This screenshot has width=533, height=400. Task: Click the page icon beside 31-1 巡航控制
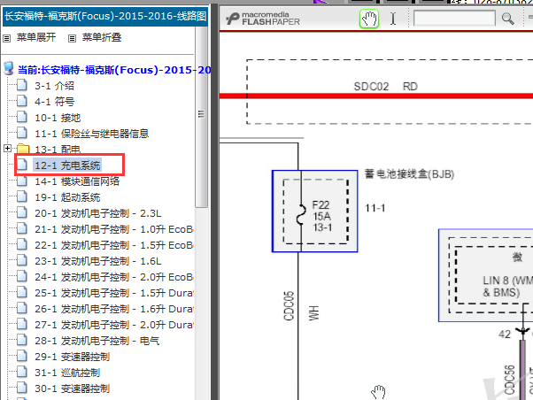[22, 372]
